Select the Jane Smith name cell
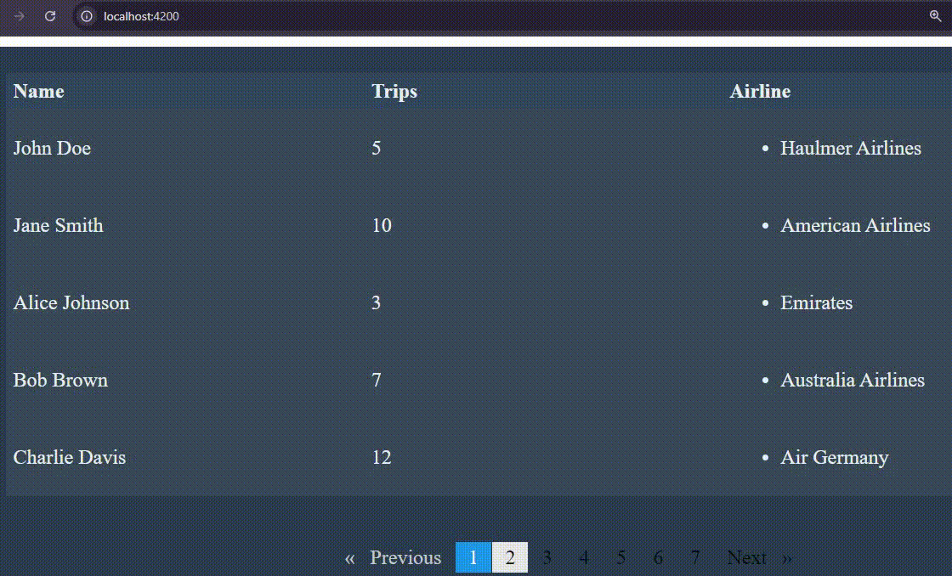Image resolution: width=952 pixels, height=576 pixels. coord(59,225)
